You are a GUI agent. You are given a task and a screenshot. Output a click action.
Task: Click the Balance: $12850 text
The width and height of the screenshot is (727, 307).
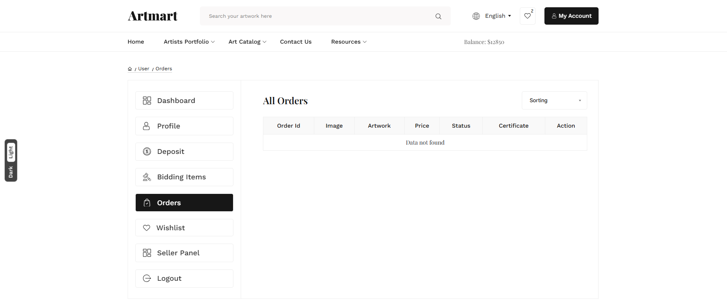point(484,42)
